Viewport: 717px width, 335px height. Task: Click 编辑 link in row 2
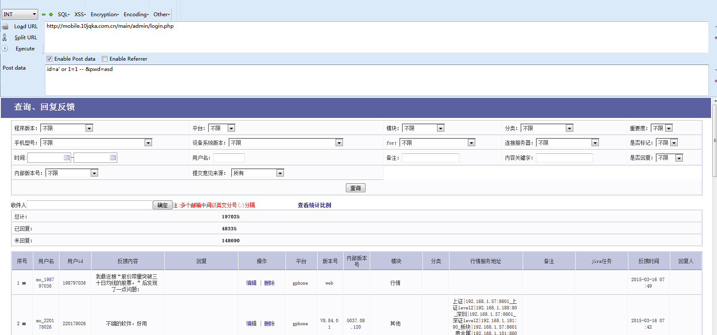pos(251,323)
